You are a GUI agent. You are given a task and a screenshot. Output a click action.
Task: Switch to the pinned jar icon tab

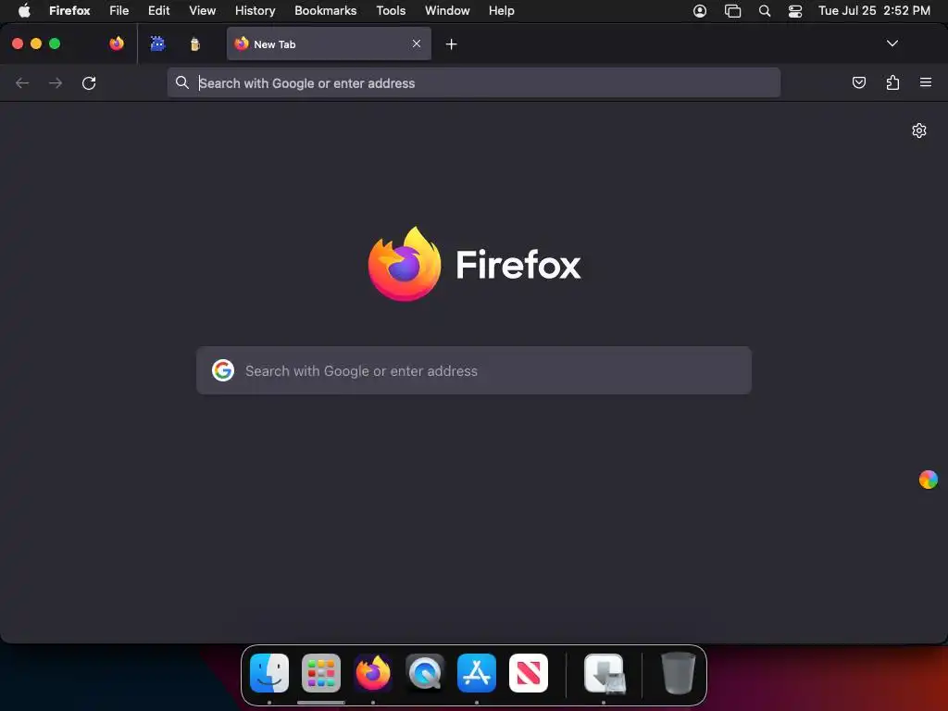[x=194, y=44]
